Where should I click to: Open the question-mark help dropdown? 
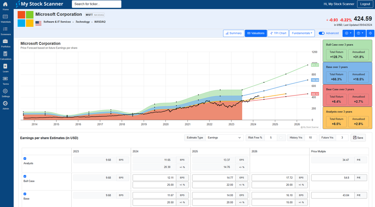360,33
